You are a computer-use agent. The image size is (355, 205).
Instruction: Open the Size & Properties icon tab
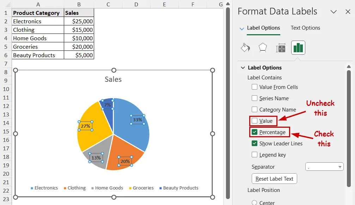coord(281,48)
